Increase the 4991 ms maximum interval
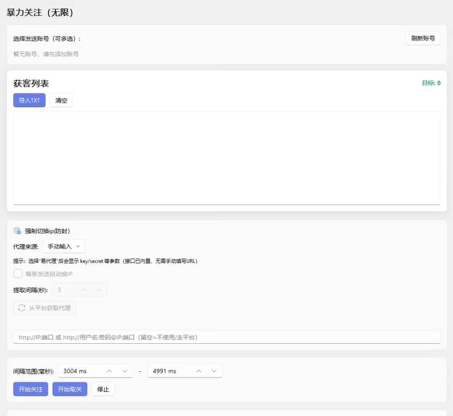The height and width of the screenshot is (416, 453). 199,371
